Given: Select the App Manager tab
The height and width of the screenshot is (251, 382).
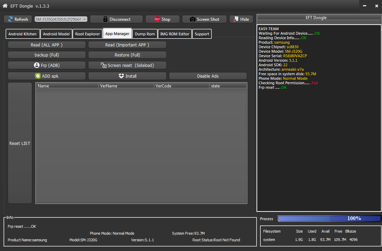Looking at the screenshot, I should pos(117,33).
